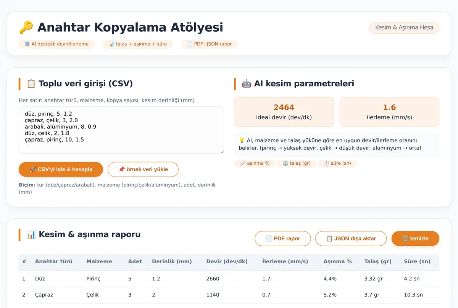Click the Çapraz cell in row 2
The image size is (458, 308).
coord(44,295)
